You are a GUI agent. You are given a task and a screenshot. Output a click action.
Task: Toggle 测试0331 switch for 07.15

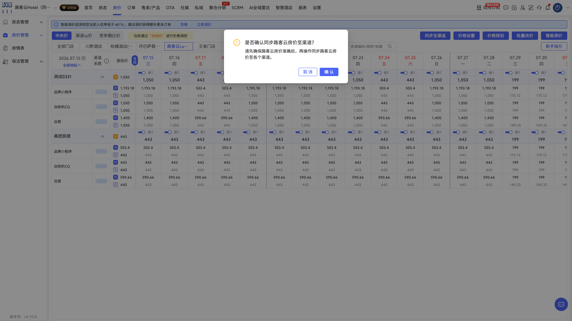click(x=142, y=73)
